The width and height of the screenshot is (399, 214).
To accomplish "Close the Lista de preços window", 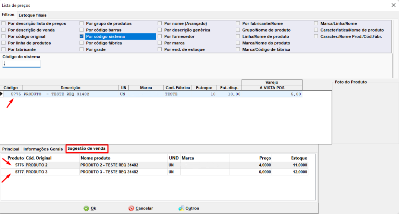I will [x=393, y=5].
